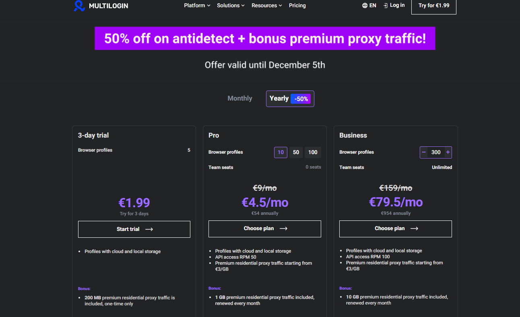Choose 50 browser profiles for Pro
520x317 pixels.
pos(296,152)
